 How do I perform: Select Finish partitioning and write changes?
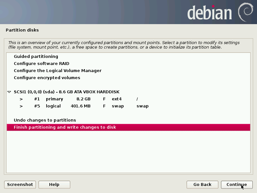pyautogui.click(x=128, y=127)
